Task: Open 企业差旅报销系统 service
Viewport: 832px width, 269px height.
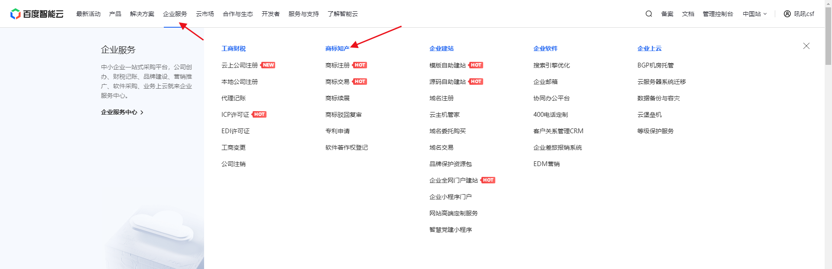Action: tap(558, 147)
